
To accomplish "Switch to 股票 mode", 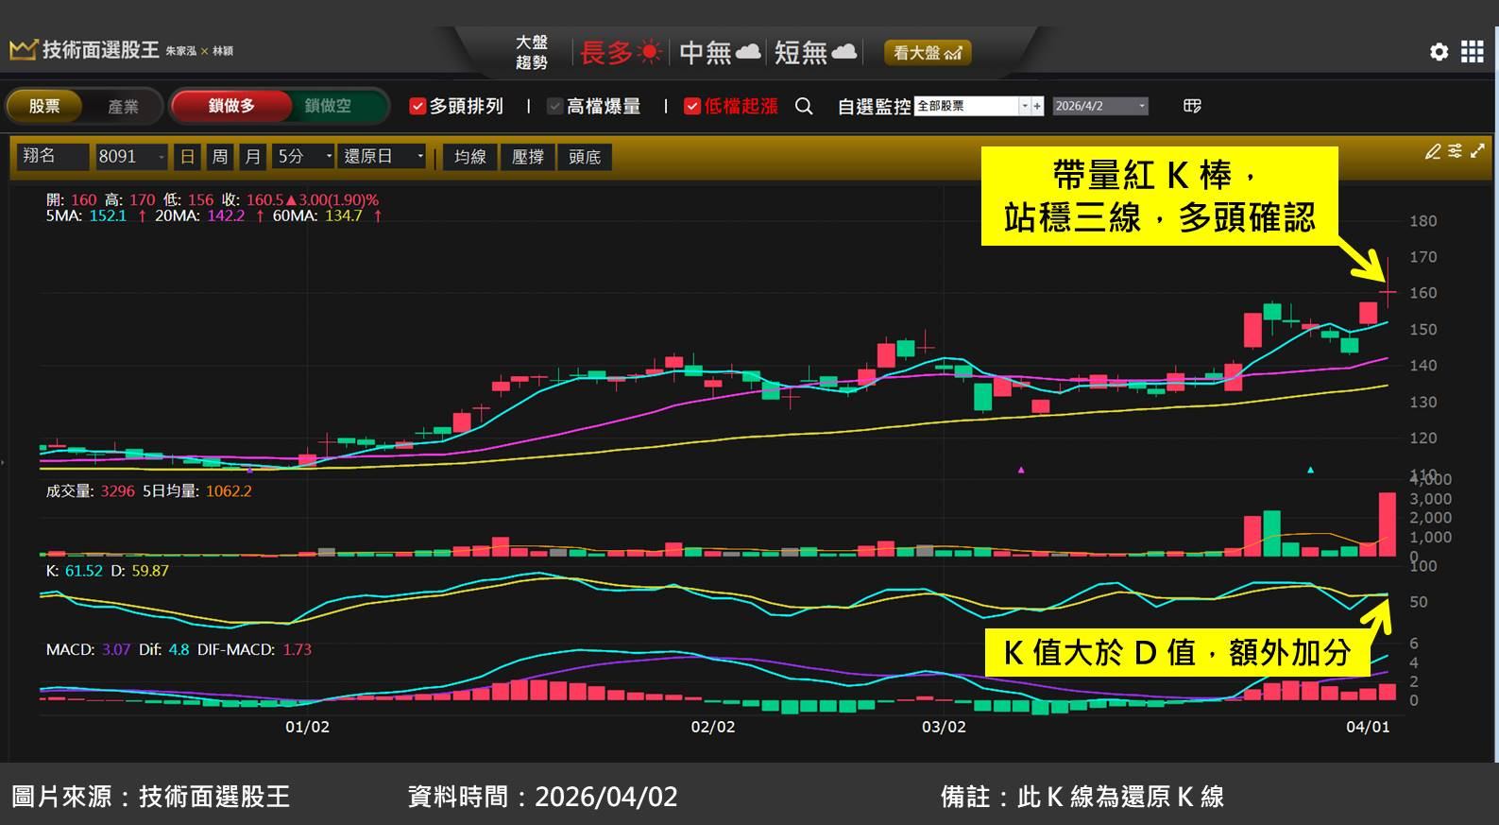I will click(x=44, y=106).
